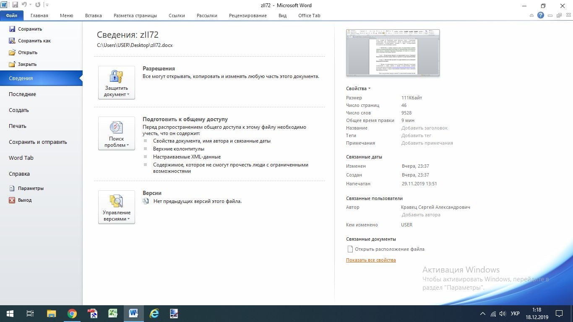The height and width of the screenshot is (322, 573).
Task: Open the Word help question mark icon
Action: click(541, 16)
